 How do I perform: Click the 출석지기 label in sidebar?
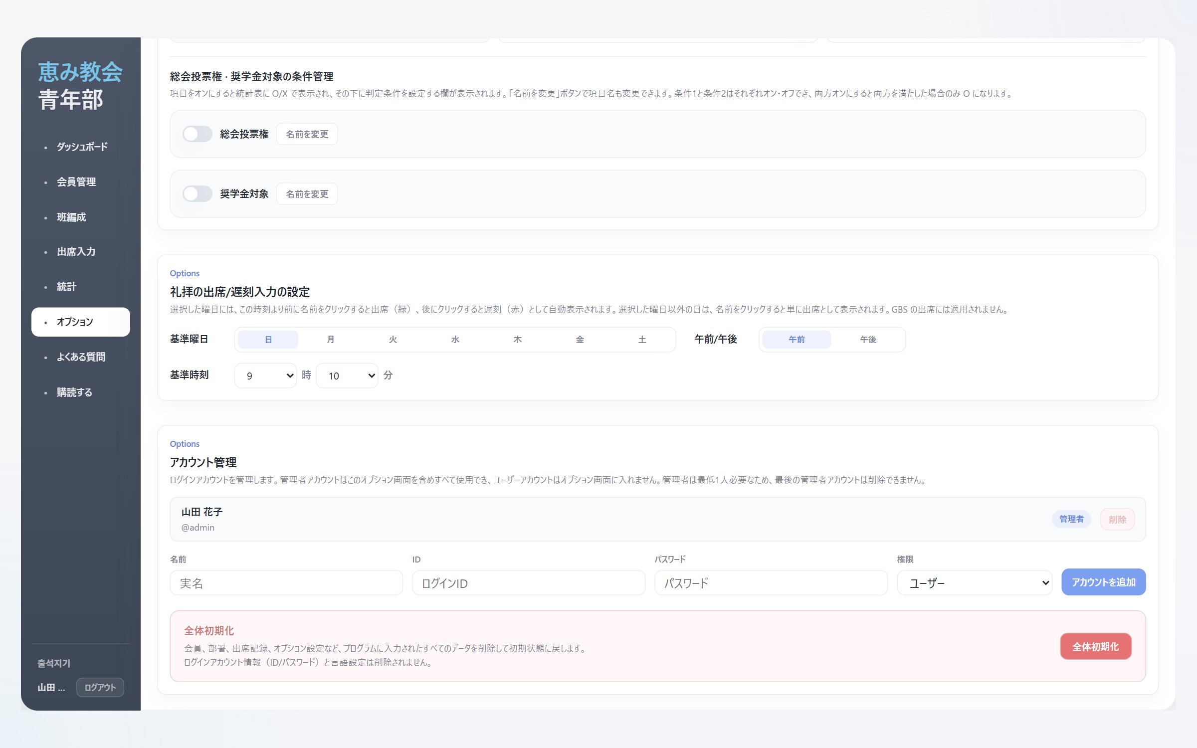point(54,664)
